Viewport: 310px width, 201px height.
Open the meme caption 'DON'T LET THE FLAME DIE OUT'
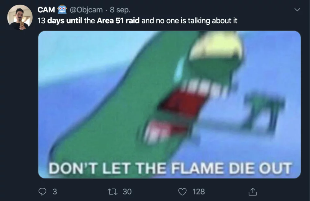click(x=170, y=168)
